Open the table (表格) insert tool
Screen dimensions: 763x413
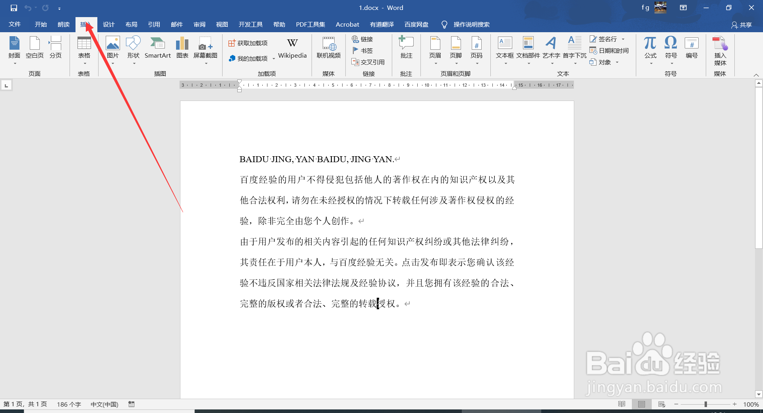point(84,50)
